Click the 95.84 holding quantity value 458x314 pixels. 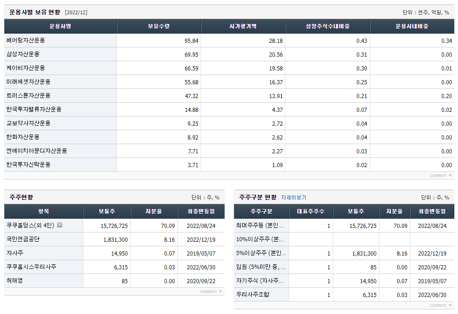click(x=191, y=41)
